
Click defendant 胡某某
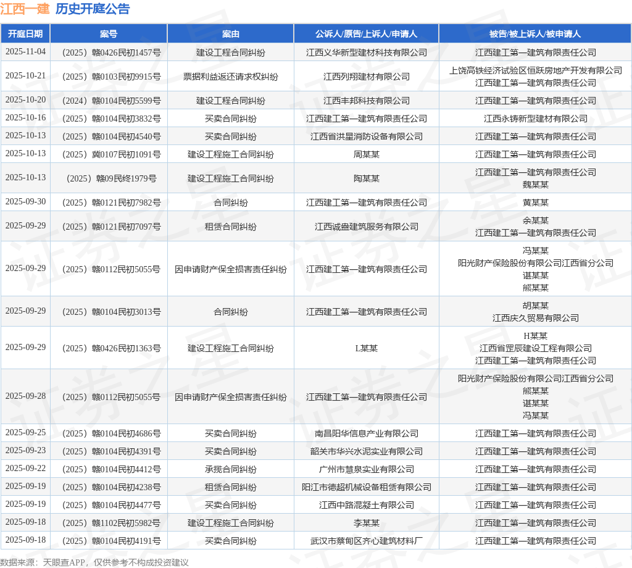click(x=536, y=306)
